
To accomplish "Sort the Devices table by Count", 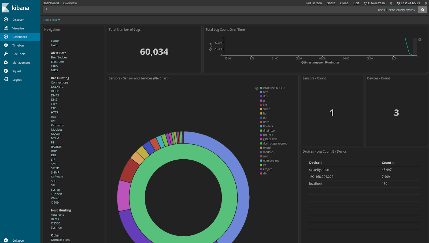I will click(x=387, y=163).
